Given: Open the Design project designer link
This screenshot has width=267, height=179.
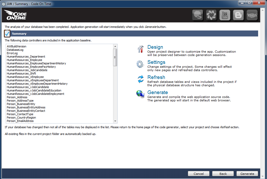Looking at the screenshot, I should click(x=155, y=47).
